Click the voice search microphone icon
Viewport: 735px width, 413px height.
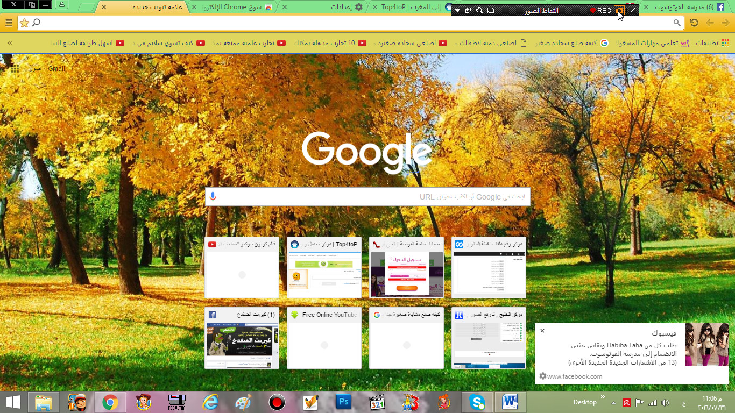coord(213,197)
